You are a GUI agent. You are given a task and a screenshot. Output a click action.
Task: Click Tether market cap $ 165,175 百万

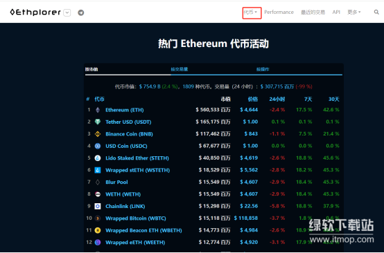click(213, 122)
